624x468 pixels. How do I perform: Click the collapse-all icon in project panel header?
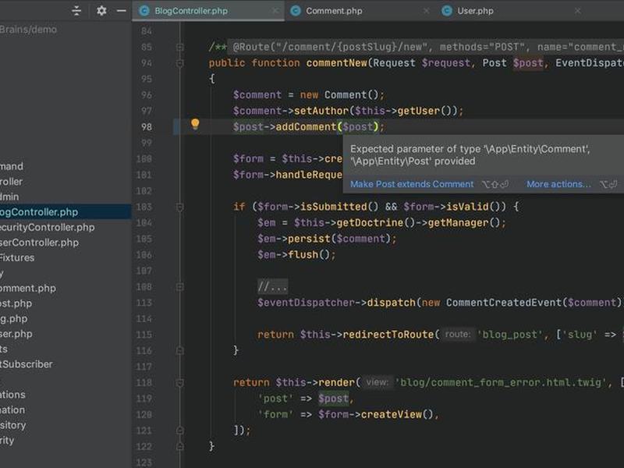76,11
